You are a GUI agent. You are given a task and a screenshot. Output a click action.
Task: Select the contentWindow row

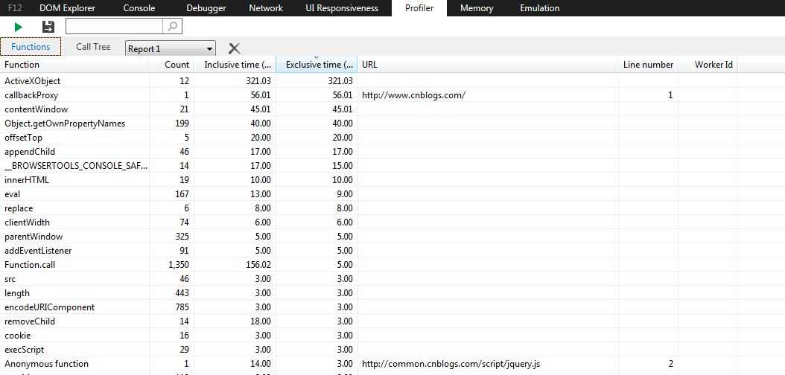(x=392, y=109)
